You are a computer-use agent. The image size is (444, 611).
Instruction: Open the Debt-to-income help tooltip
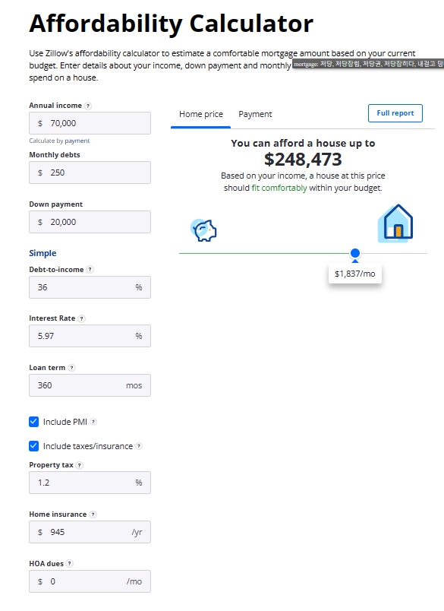pos(91,269)
